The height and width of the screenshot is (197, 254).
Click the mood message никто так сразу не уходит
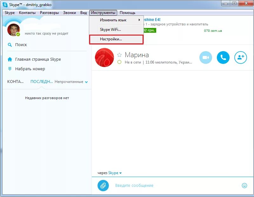[x=46, y=33]
